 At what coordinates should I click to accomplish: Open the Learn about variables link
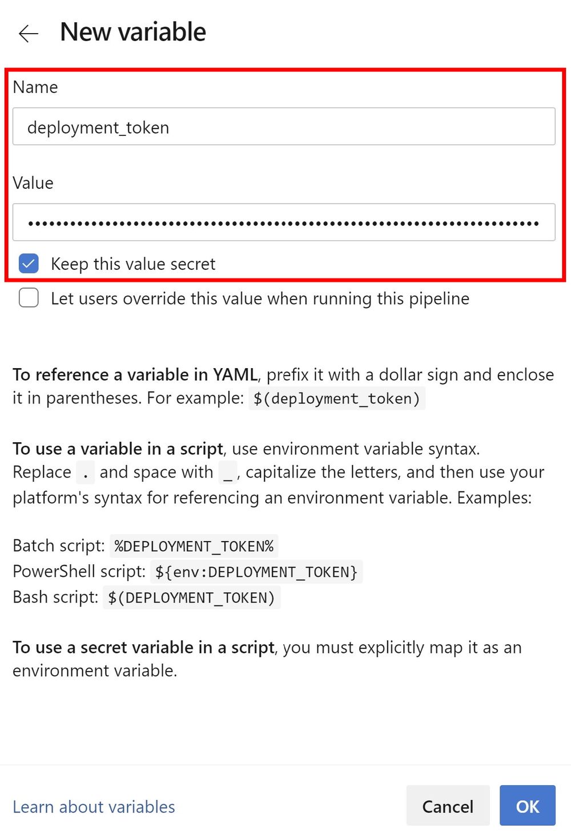point(94,806)
